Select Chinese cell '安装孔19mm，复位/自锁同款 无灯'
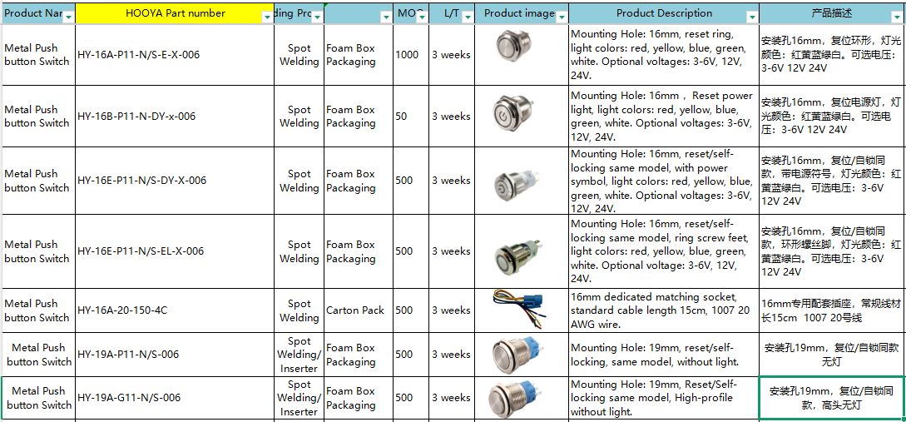The width and height of the screenshot is (906, 422). point(832,355)
